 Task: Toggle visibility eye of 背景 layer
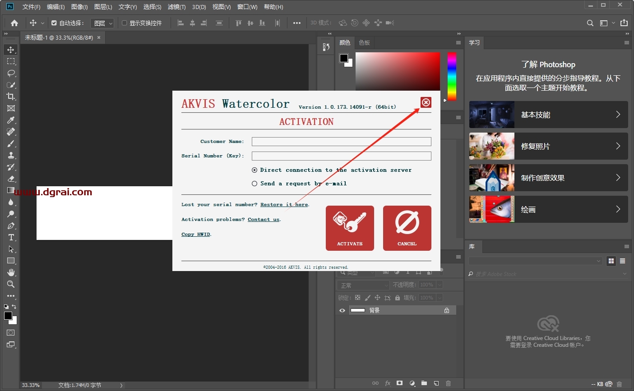point(342,310)
